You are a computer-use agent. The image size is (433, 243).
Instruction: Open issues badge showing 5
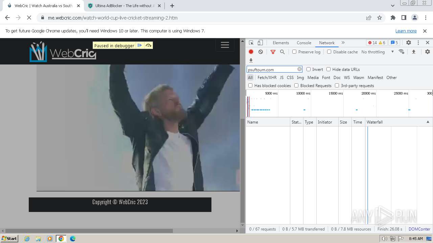point(394,43)
